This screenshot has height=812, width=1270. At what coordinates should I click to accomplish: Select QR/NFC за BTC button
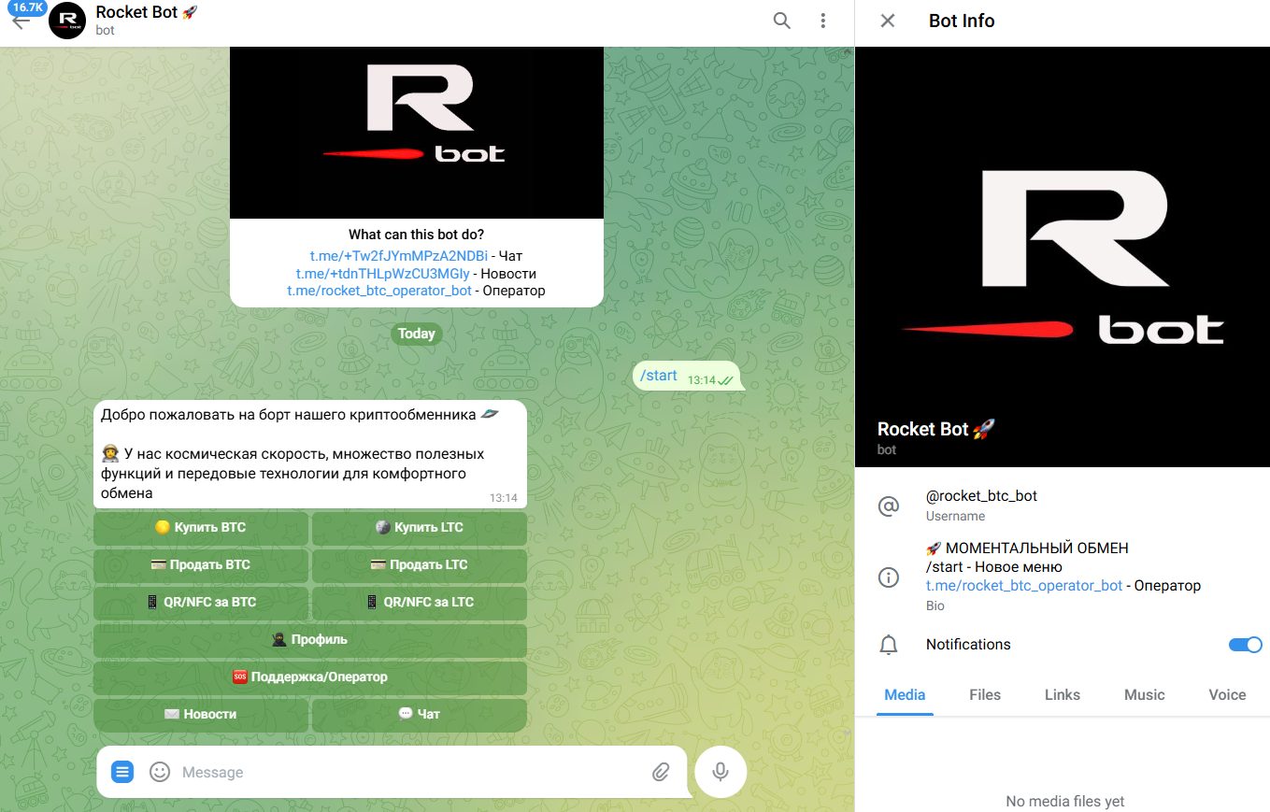pos(201,603)
